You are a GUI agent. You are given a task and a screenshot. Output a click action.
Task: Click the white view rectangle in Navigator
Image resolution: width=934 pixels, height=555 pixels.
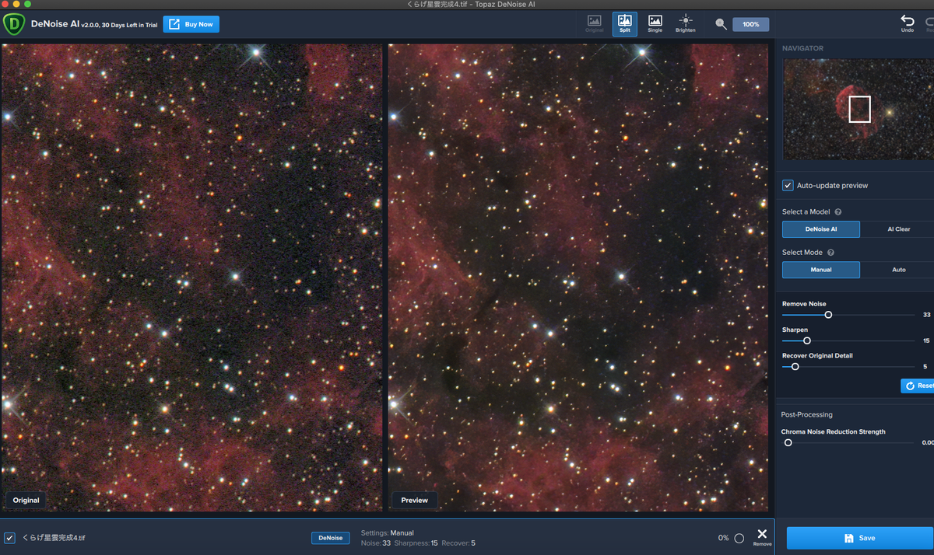[859, 109]
